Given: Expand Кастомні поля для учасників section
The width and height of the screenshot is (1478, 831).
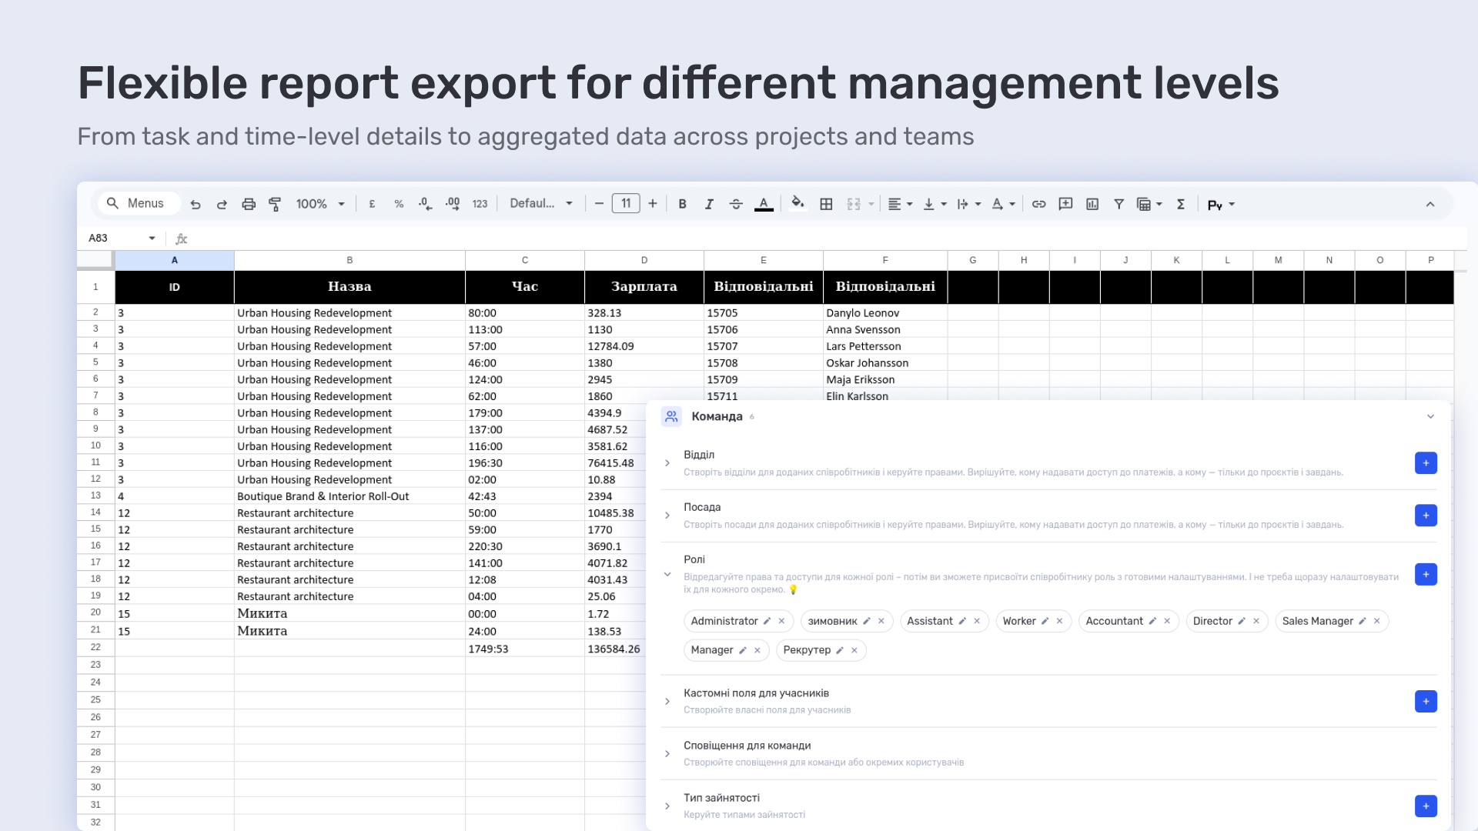Looking at the screenshot, I should pyautogui.click(x=667, y=701).
